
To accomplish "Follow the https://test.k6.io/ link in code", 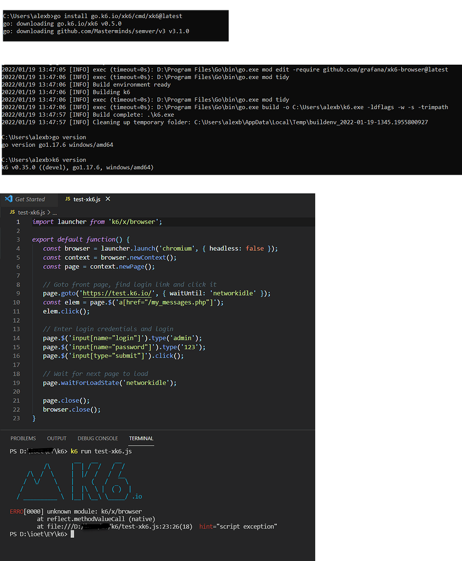I will coord(117,294).
